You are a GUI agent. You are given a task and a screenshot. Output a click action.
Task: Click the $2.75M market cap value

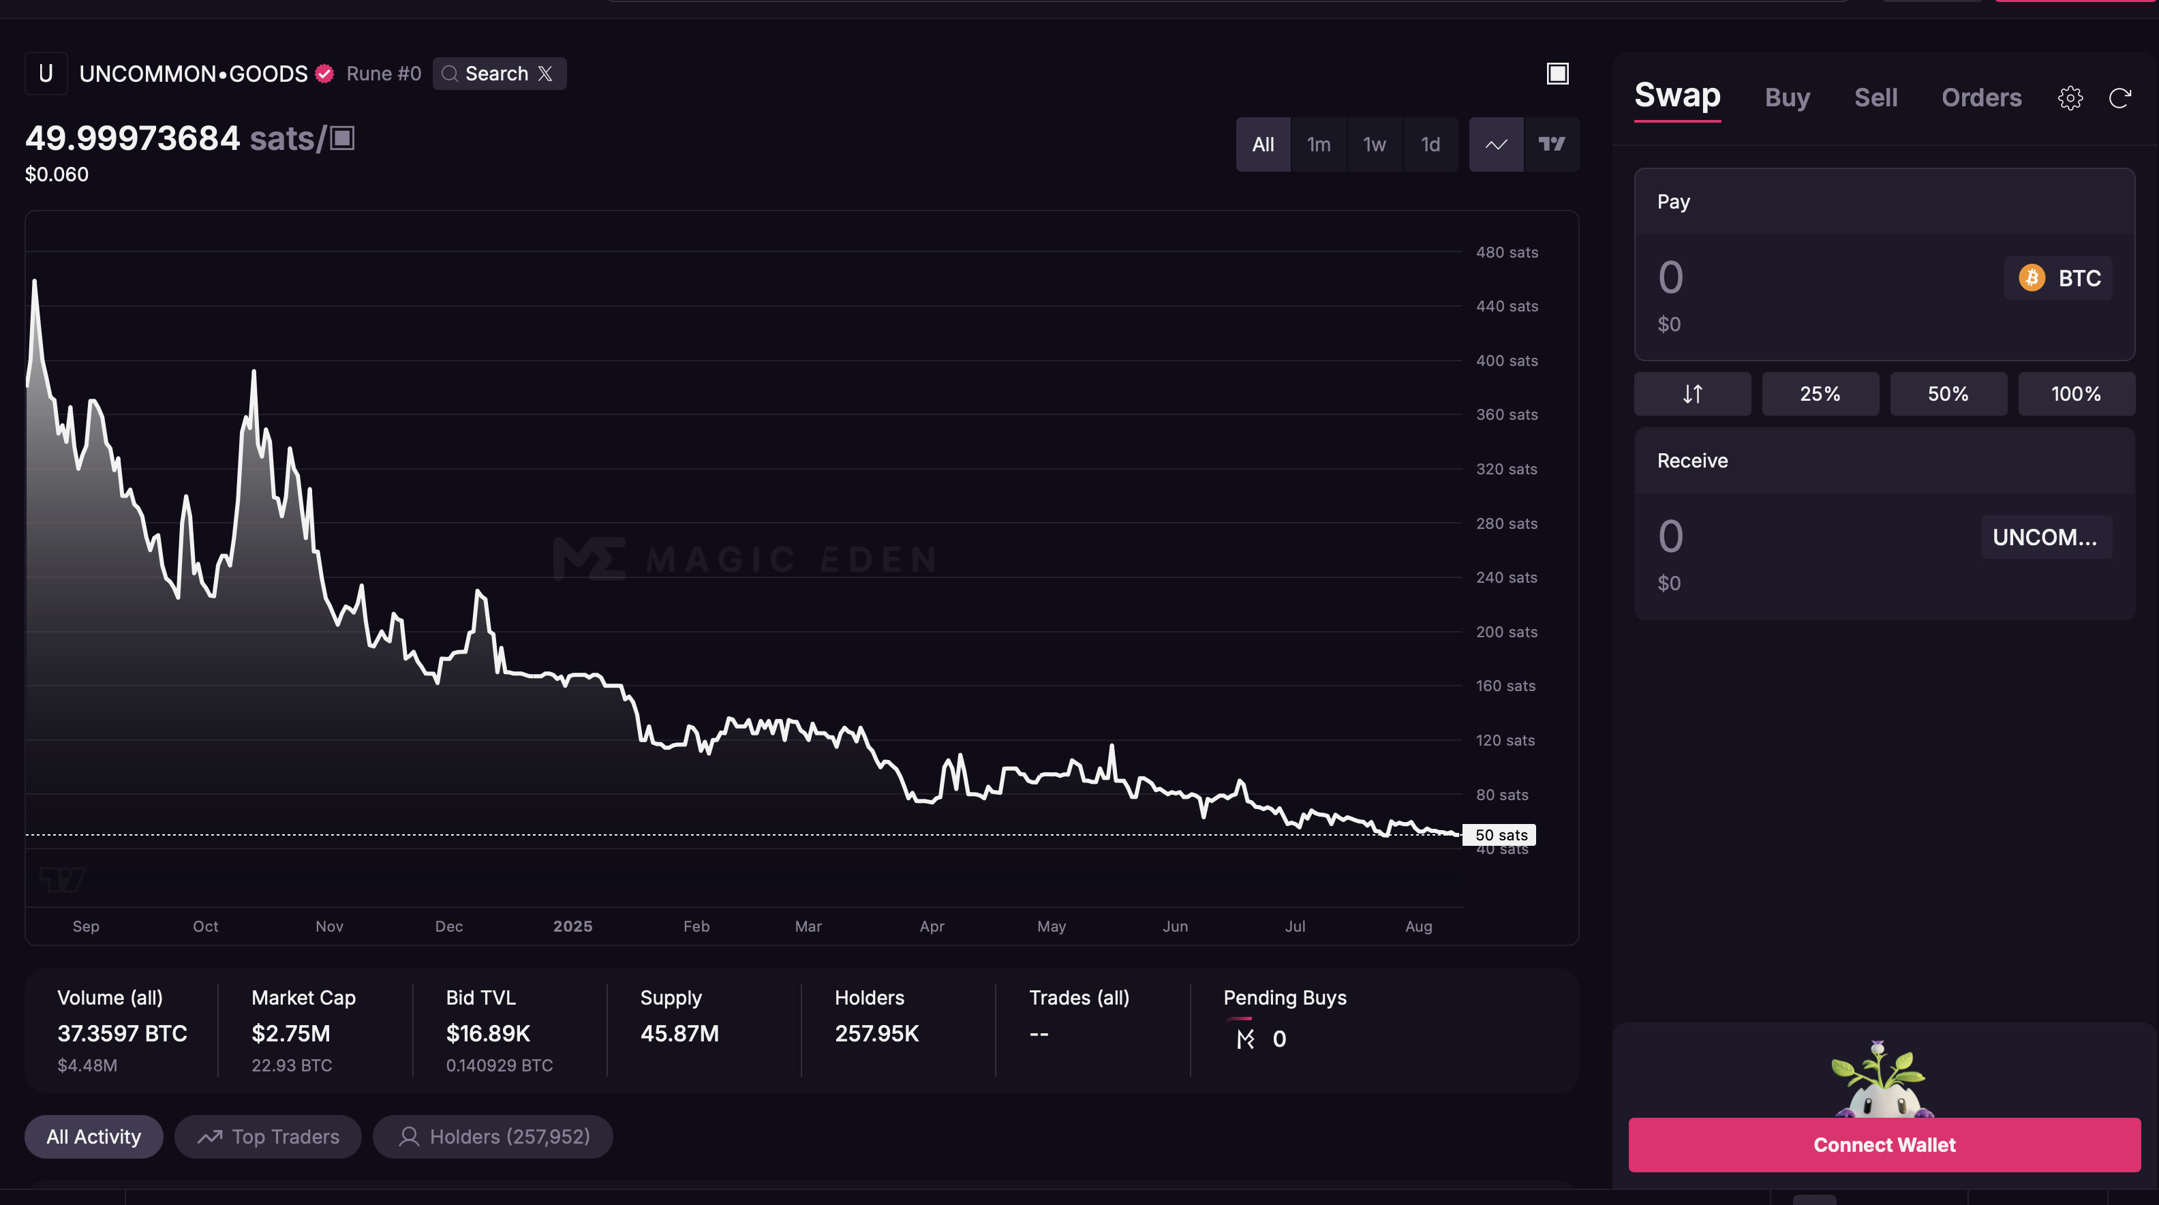pos(291,1034)
